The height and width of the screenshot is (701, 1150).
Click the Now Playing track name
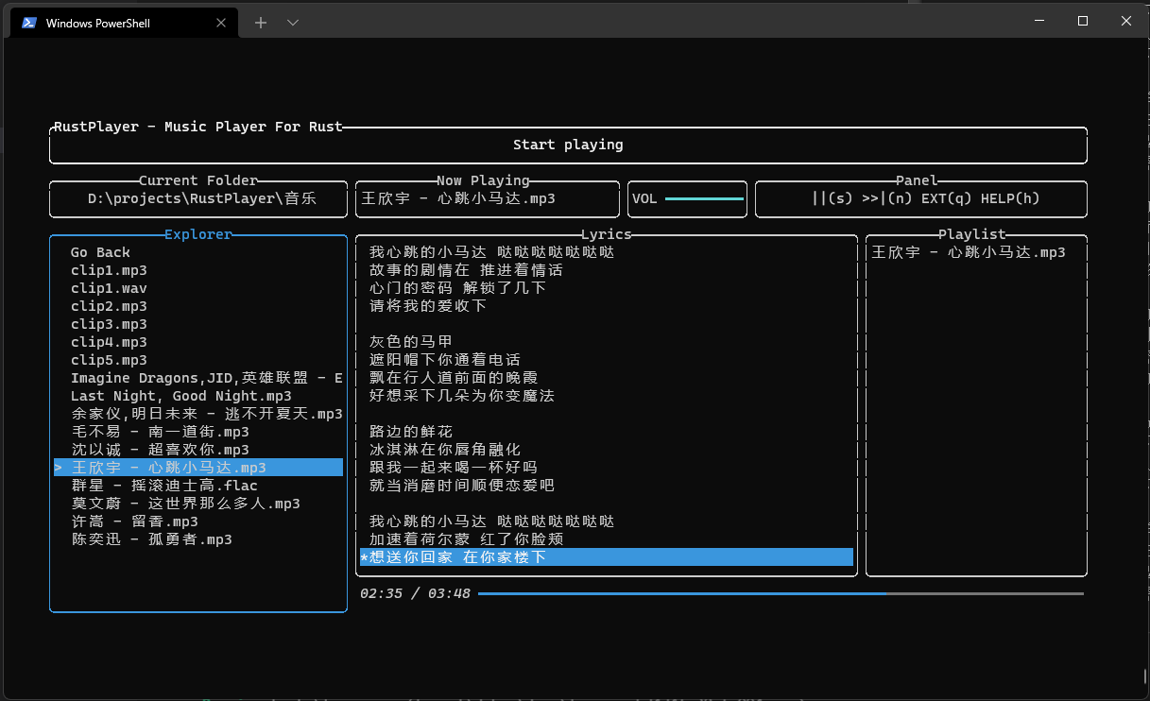pos(457,198)
